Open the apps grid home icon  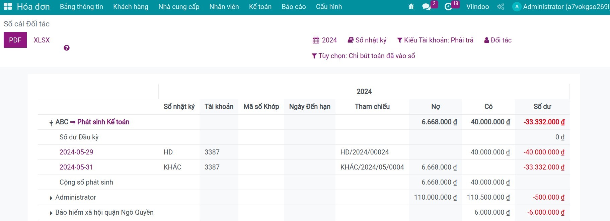(8, 7)
